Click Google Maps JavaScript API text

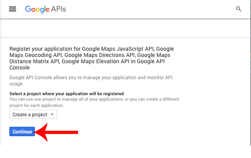click(x=118, y=49)
